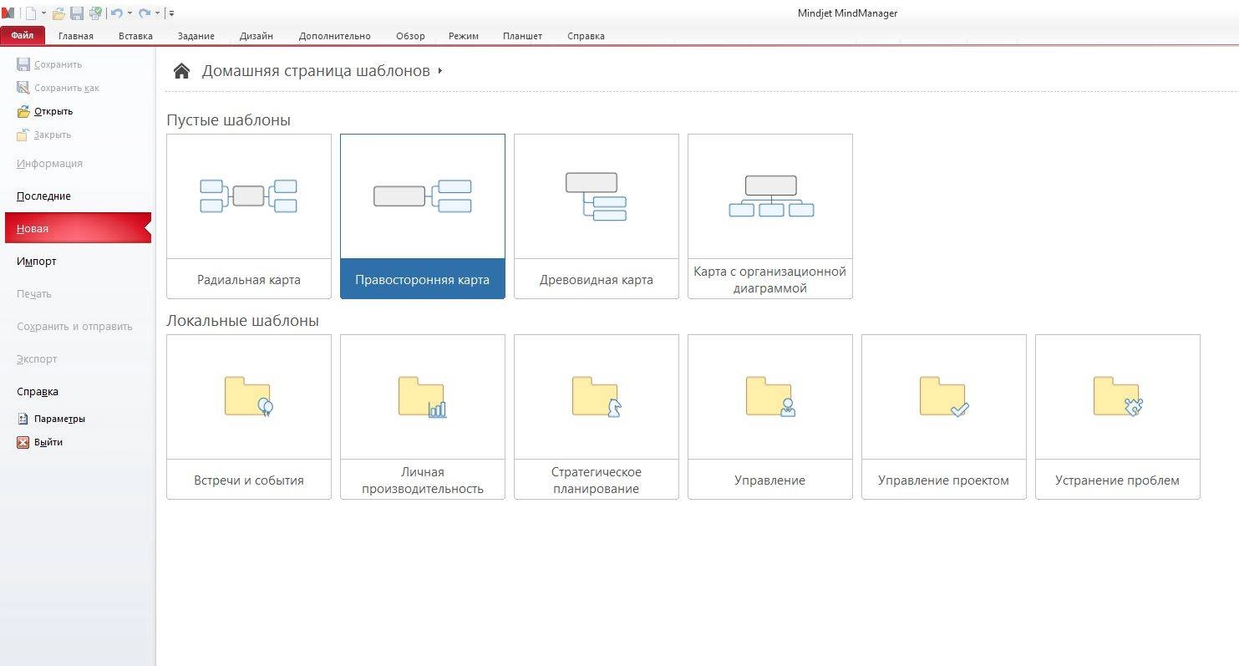Screen dimensions: 1239x666
Task: Choose the Правосторонняя карта template diagram
Action: tap(423, 196)
